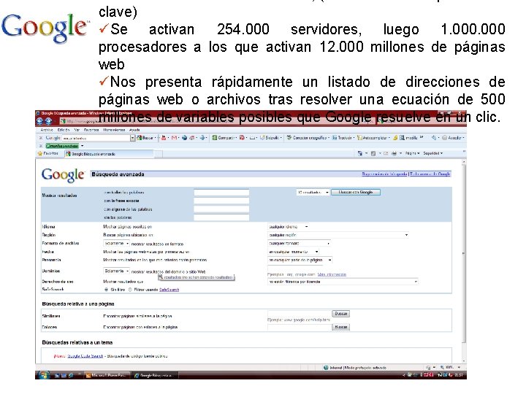Click the Buscar button in the Similares row
The height and width of the screenshot is (394, 526).
click(x=341, y=314)
